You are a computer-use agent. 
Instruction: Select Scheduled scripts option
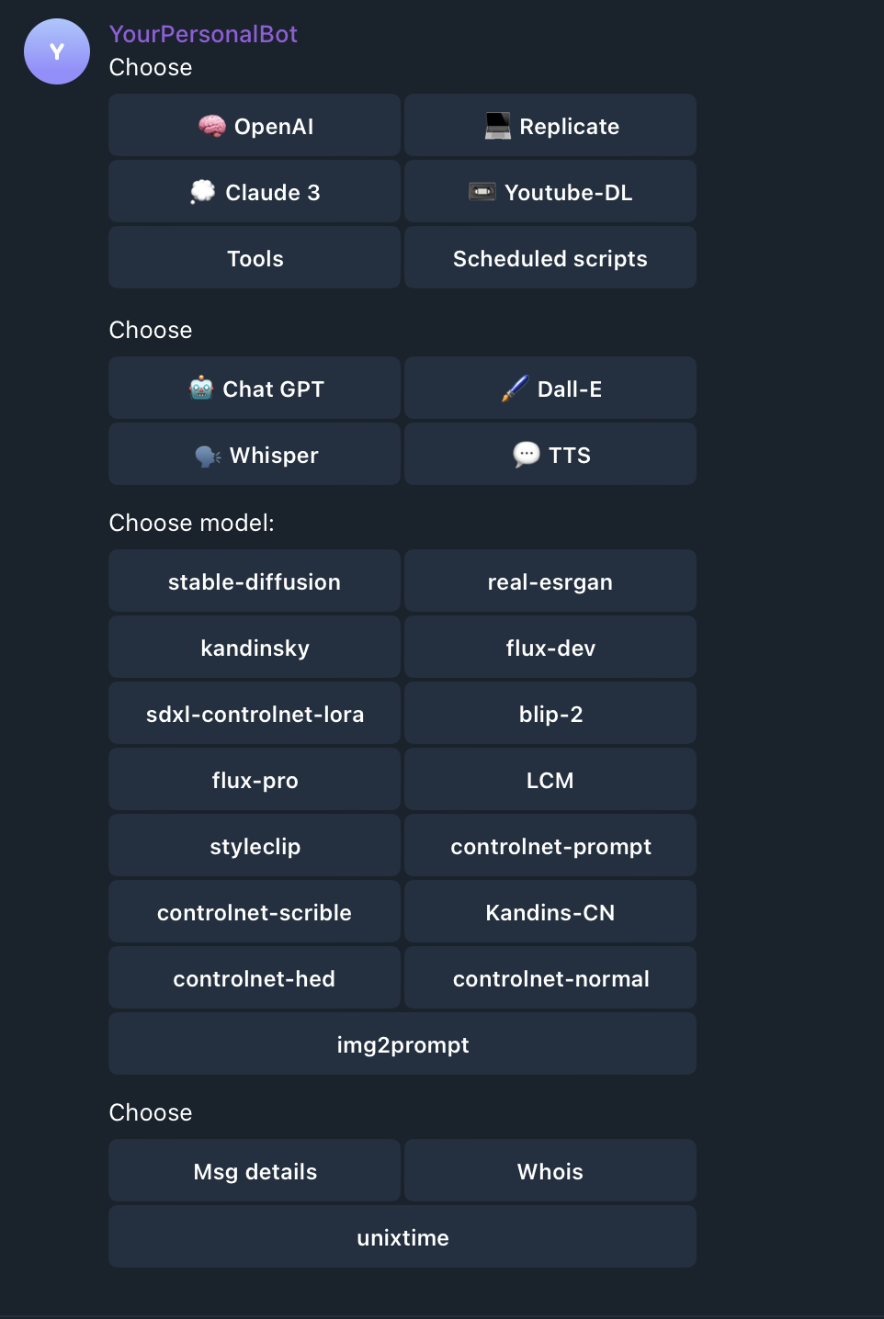550,258
